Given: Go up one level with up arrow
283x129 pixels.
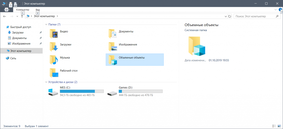Looking at the screenshot, I should pyautogui.click(x=22, y=17).
